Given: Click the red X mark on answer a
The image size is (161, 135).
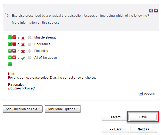Looking at the screenshot, I should coord(23,38).
